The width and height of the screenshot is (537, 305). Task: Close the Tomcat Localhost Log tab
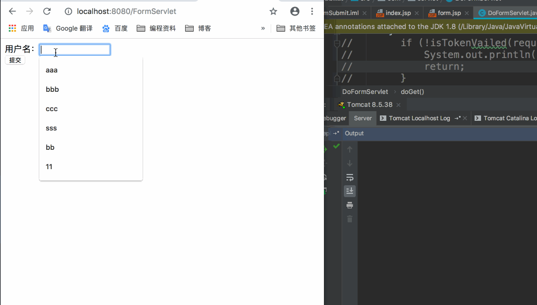(x=465, y=118)
